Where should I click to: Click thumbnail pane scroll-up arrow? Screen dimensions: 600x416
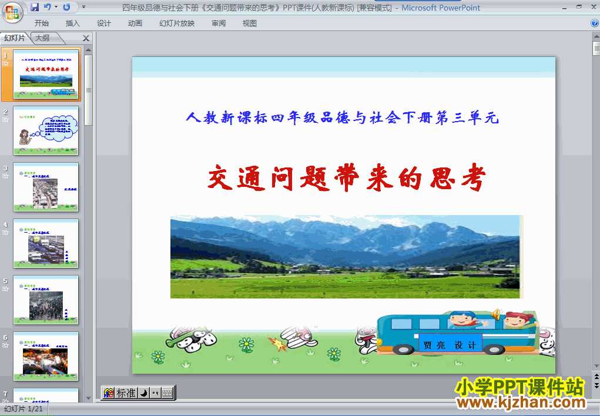pos(88,50)
